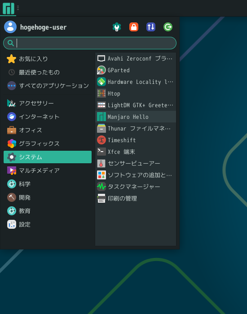Show すべてのアプリケーション all applications
This screenshot has height=314, width=247.
click(48, 86)
